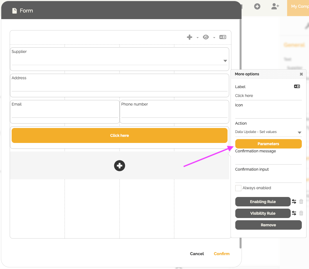Image resolution: width=309 pixels, height=269 pixels.
Task: Click trash icon next to Visibility Rule
Action: coord(301,213)
